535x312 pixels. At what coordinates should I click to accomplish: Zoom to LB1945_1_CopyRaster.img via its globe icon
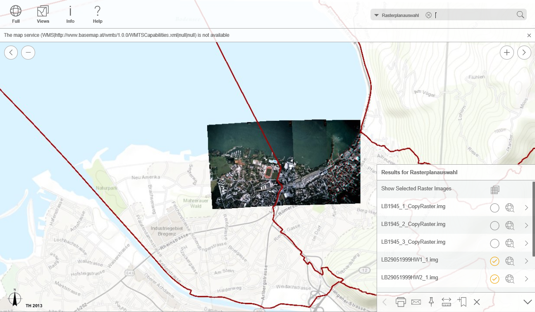pyautogui.click(x=510, y=208)
